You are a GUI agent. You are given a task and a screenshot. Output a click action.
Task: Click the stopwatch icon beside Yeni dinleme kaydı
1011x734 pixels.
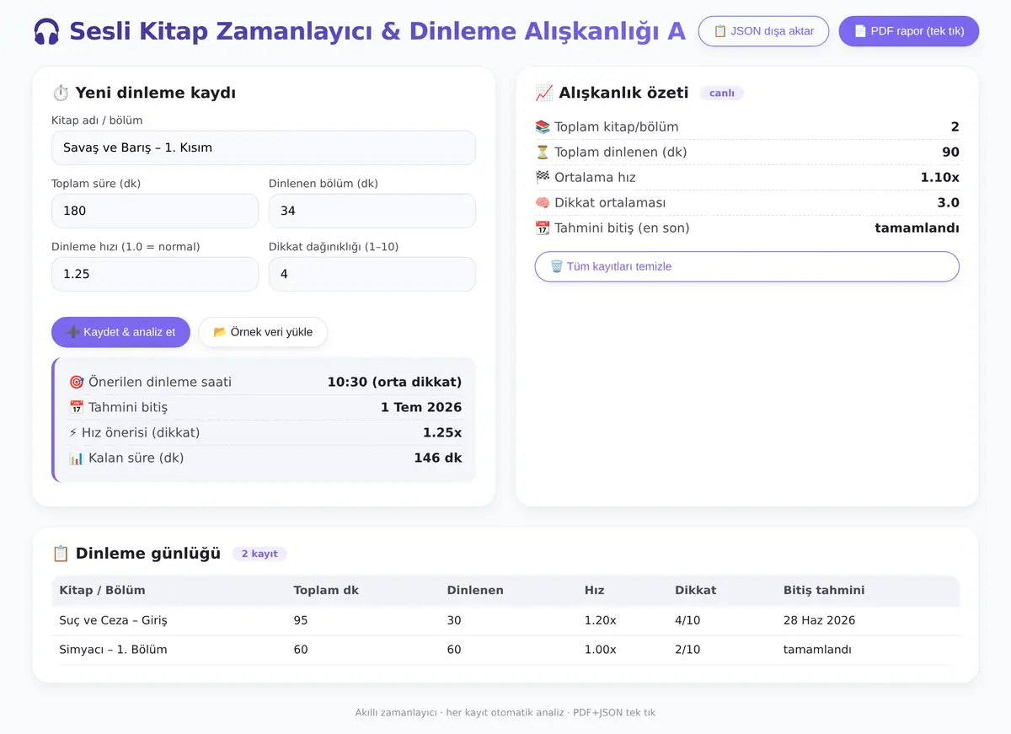pyautogui.click(x=61, y=94)
